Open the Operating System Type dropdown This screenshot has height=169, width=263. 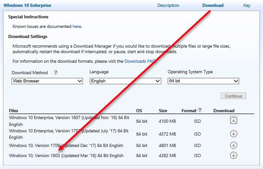tap(203, 81)
